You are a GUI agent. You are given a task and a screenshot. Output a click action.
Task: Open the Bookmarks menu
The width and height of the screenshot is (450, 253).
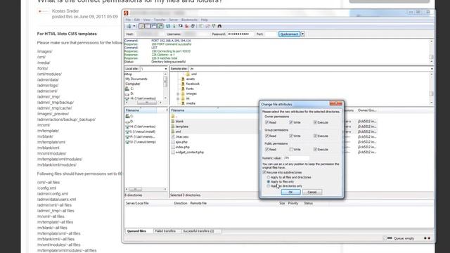coord(189,20)
